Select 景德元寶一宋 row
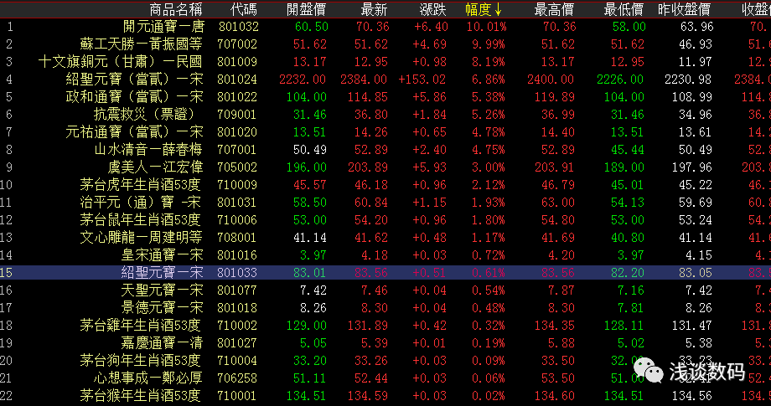The image size is (771, 406). 385,308
